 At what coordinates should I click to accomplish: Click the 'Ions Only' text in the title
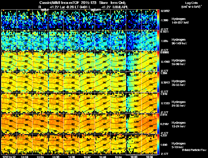tap(118, 3)
